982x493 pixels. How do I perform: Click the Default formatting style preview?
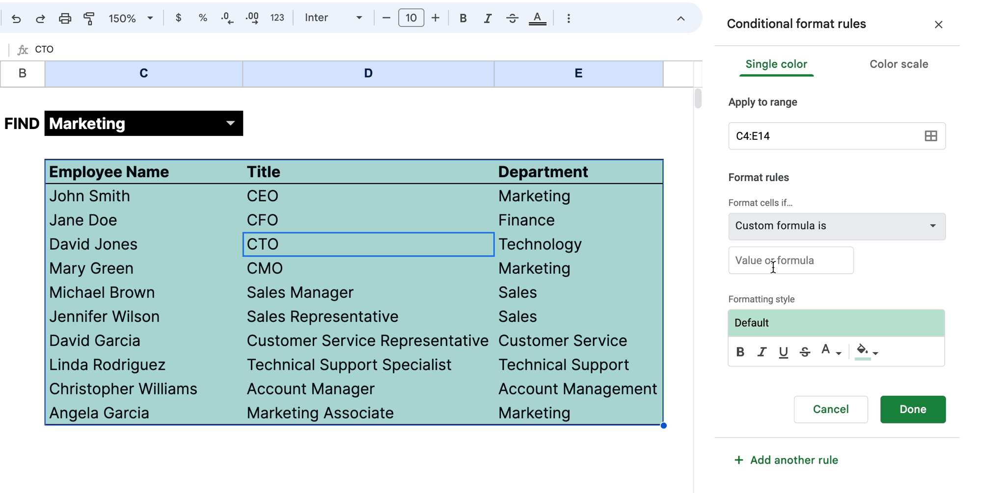pos(836,323)
